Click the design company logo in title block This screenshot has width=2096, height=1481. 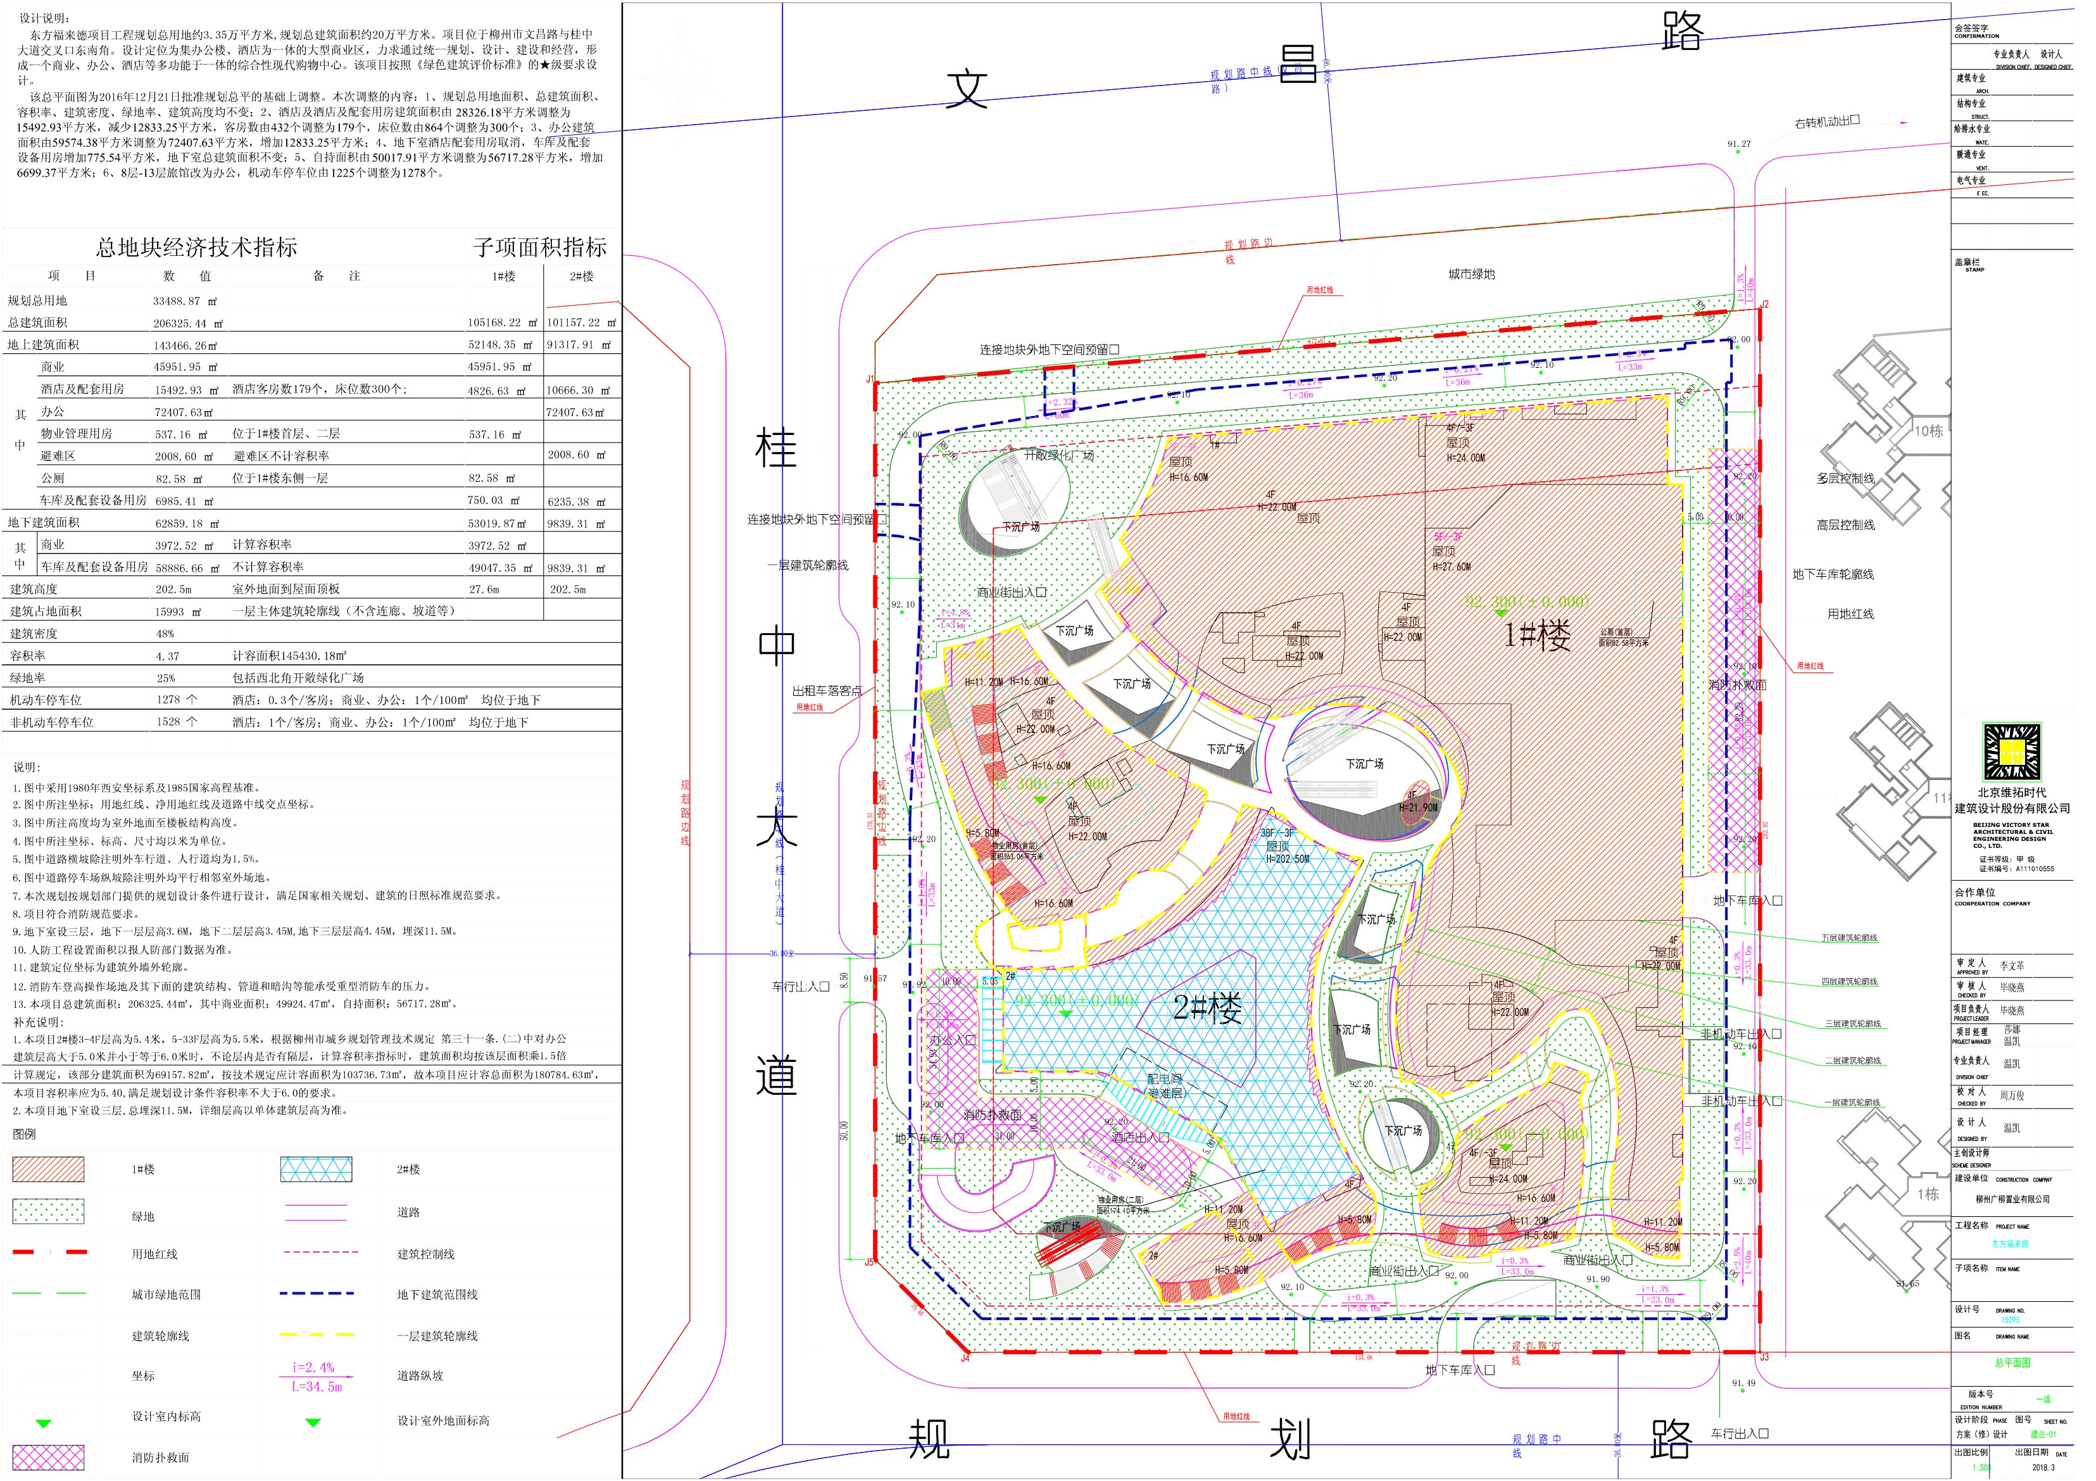pyautogui.click(x=2011, y=752)
